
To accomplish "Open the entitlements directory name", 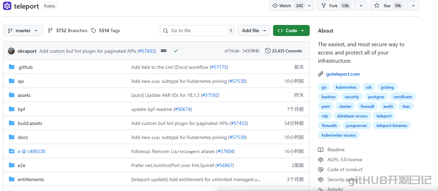I will coord(31,179).
